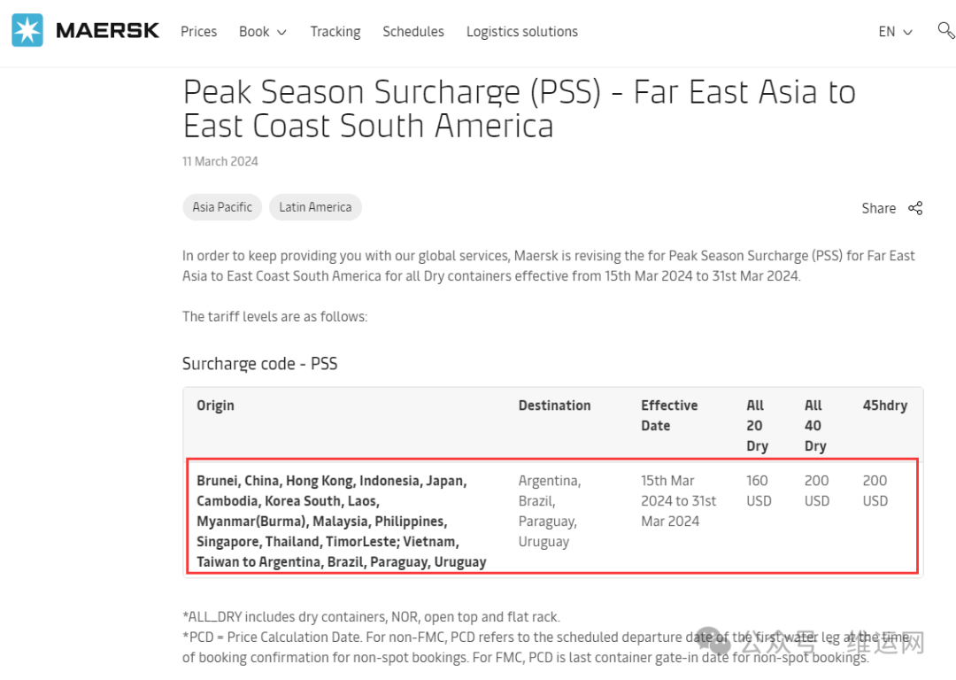Click the Share text link
Screen dimensions: 956x680
[878, 208]
